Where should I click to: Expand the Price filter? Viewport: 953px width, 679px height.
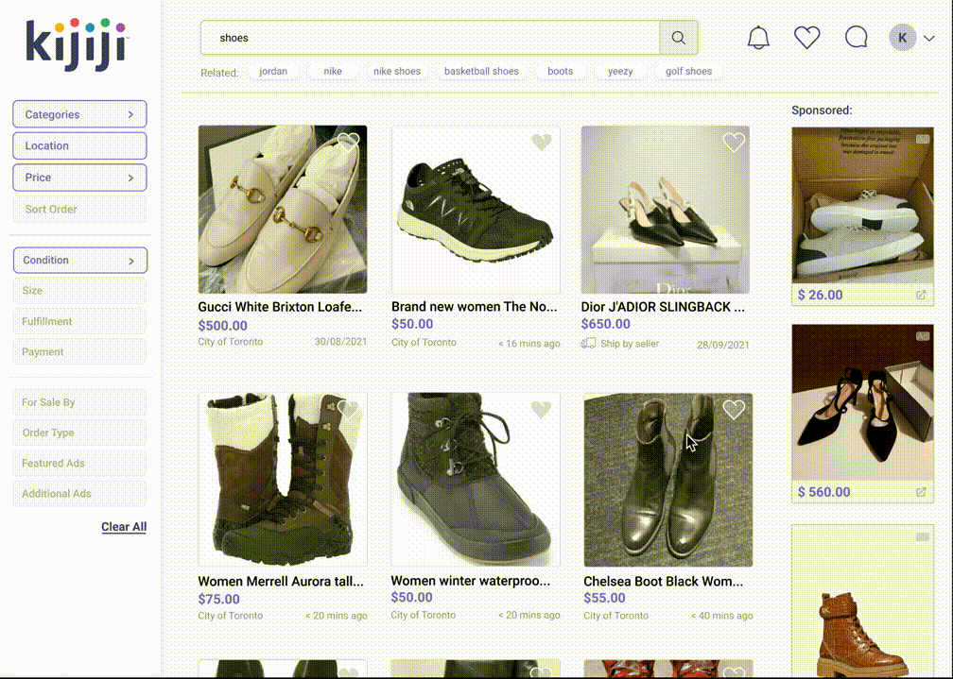(79, 178)
